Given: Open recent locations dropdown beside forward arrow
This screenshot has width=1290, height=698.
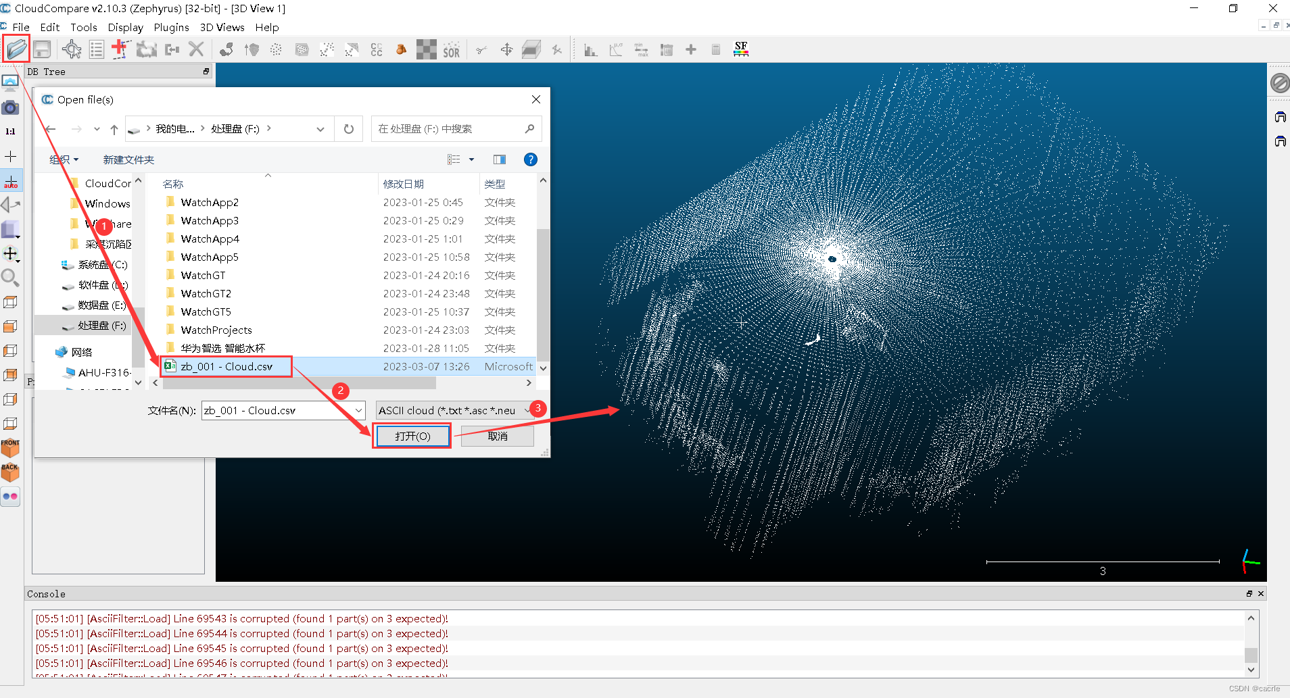Looking at the screenshot, I should 97,129.
